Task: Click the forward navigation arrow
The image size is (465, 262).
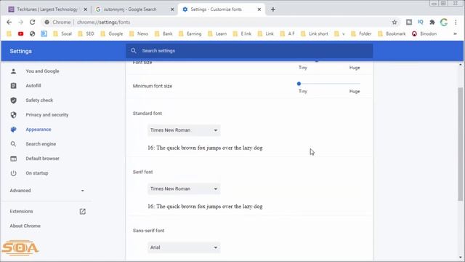Action: pyautogui.click(x=21, y=23)
